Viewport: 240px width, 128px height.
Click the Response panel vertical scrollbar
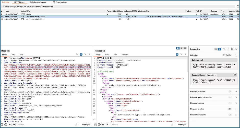(188, 64)
